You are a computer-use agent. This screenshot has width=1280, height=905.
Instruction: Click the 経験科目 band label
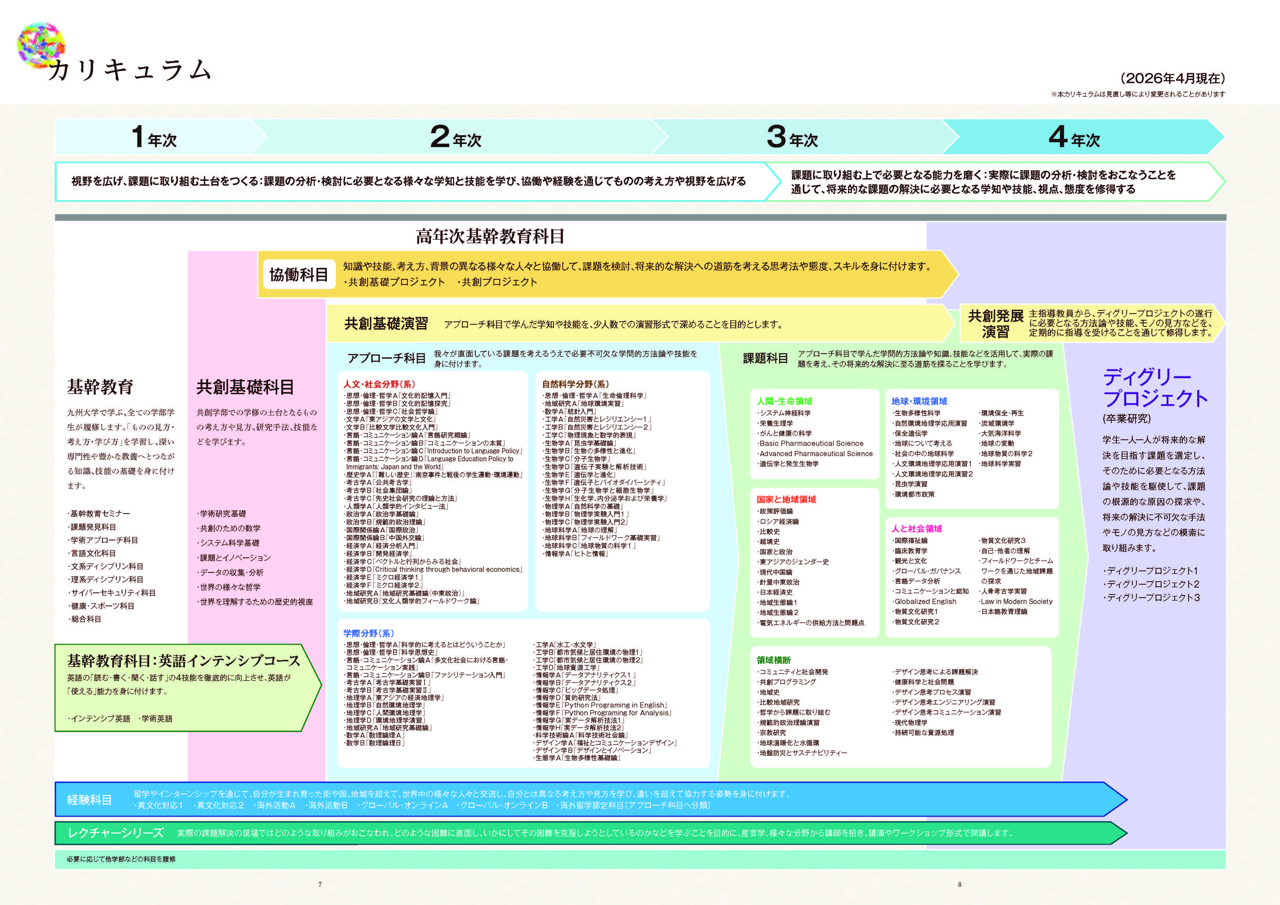click(89, 800)
